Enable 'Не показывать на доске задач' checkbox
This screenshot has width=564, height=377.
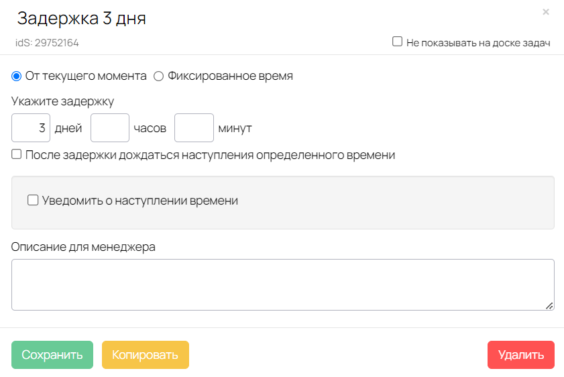(397, 42)
